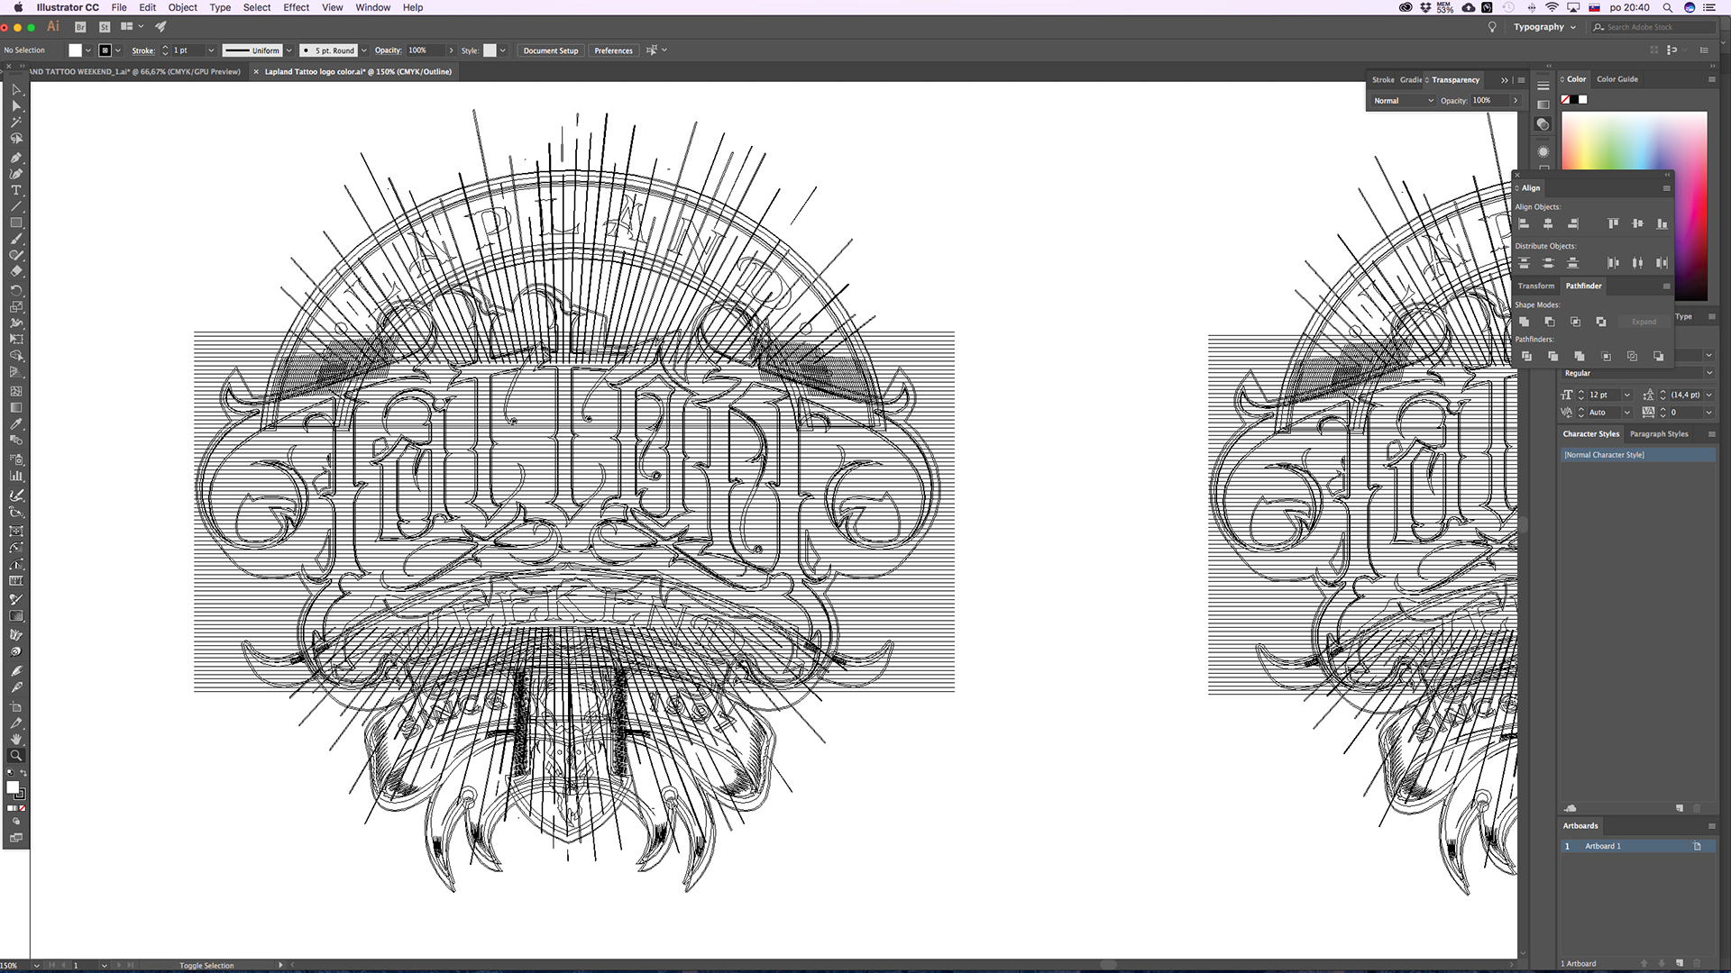Select the Type tool
The height and width of the screenshot is (973, 1731).
(x=16, y=190)
